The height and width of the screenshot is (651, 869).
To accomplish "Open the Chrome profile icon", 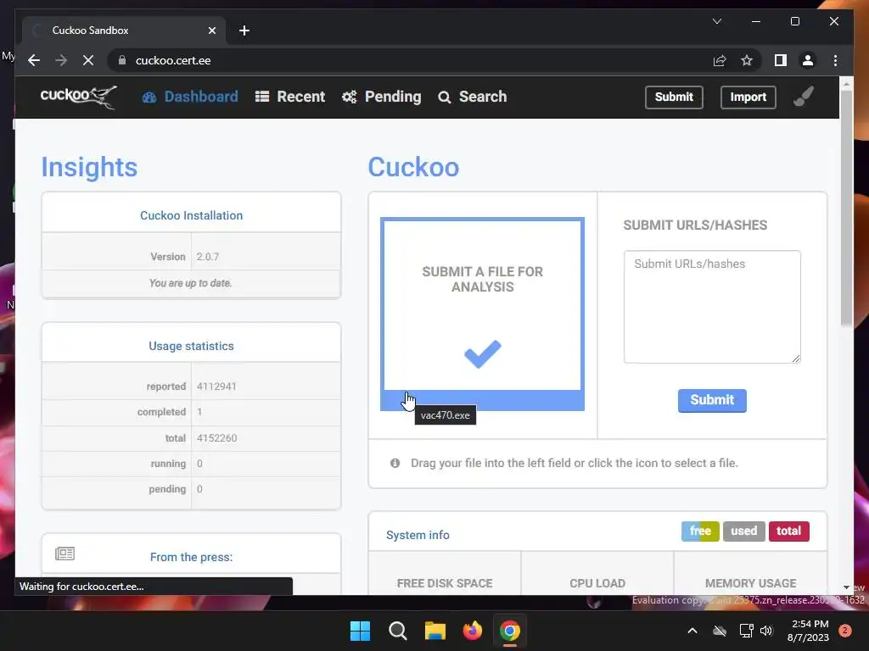I will 808,60.
